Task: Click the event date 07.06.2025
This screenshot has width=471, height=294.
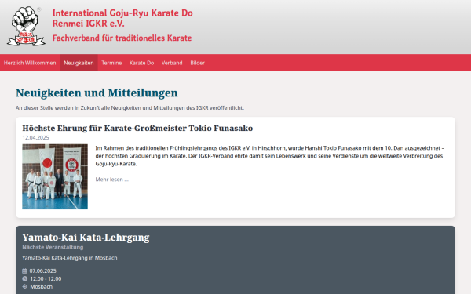Action: 42,271
